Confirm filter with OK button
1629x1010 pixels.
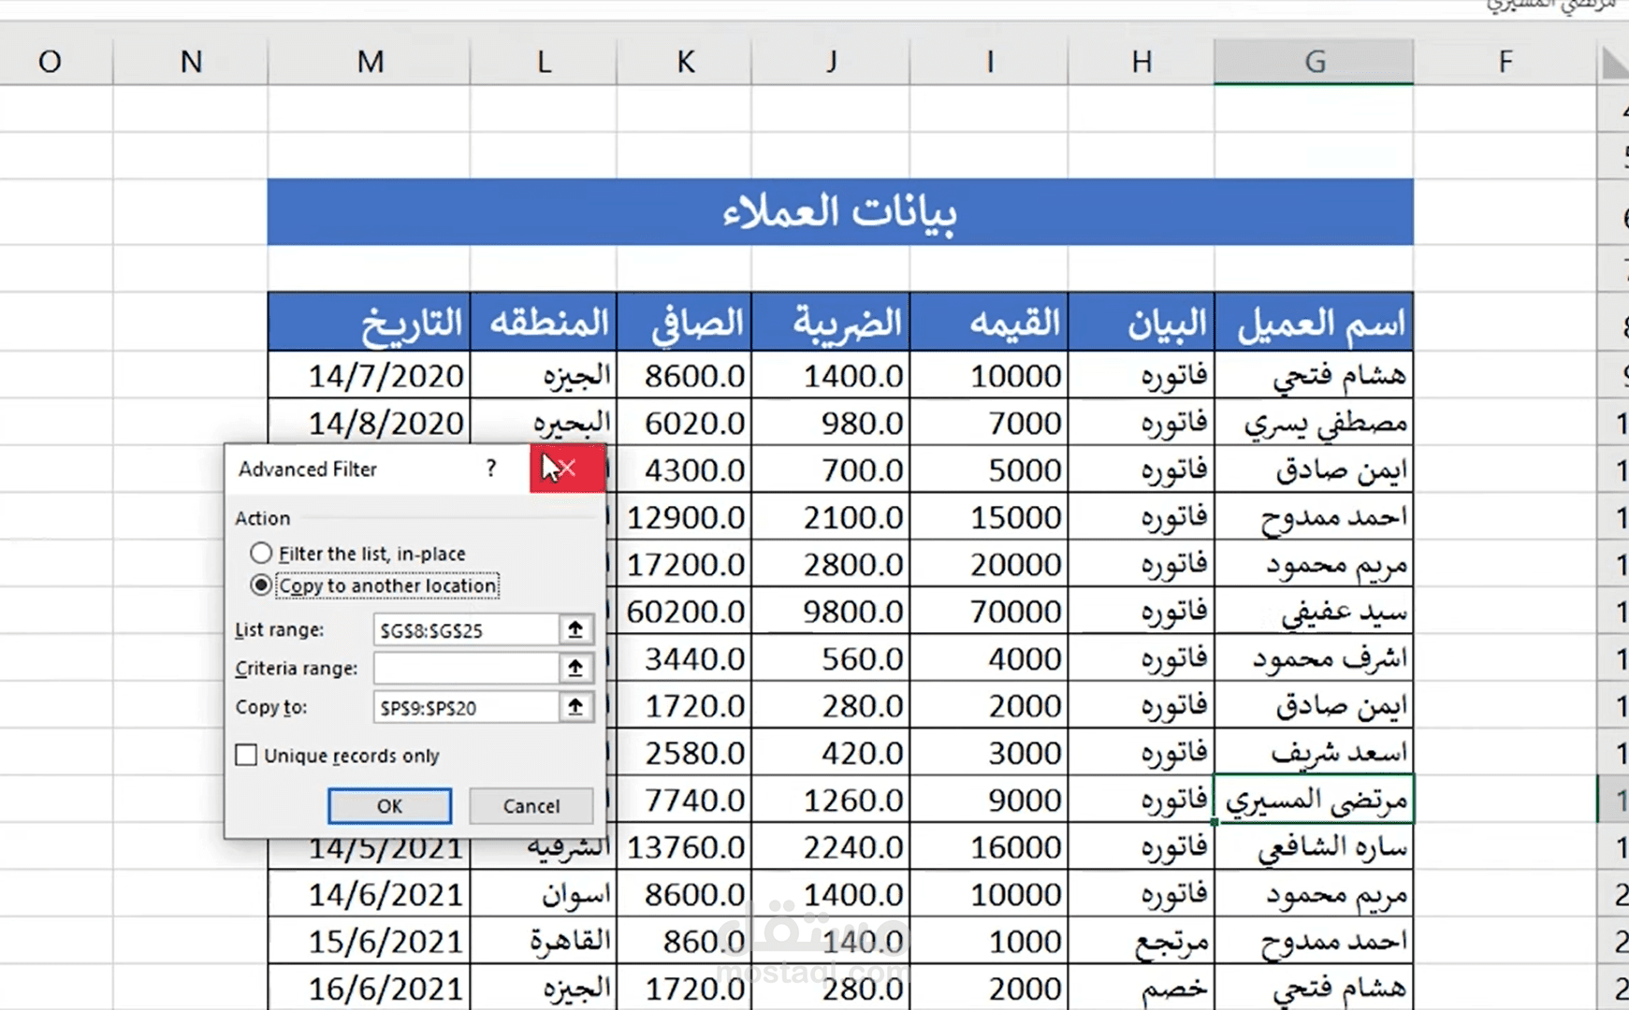pos(389,806)
